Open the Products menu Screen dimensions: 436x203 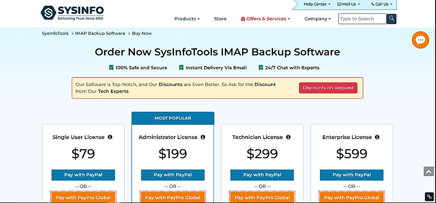click(187, 19)
